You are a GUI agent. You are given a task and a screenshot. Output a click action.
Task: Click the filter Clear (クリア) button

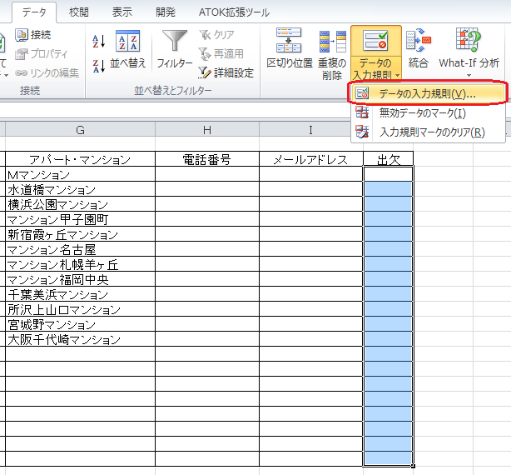tap(216, 35)
